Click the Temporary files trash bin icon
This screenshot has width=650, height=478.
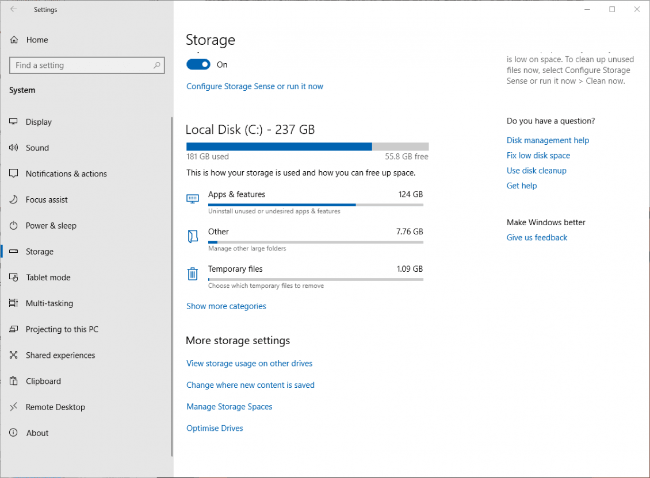(x=192, y=273)
